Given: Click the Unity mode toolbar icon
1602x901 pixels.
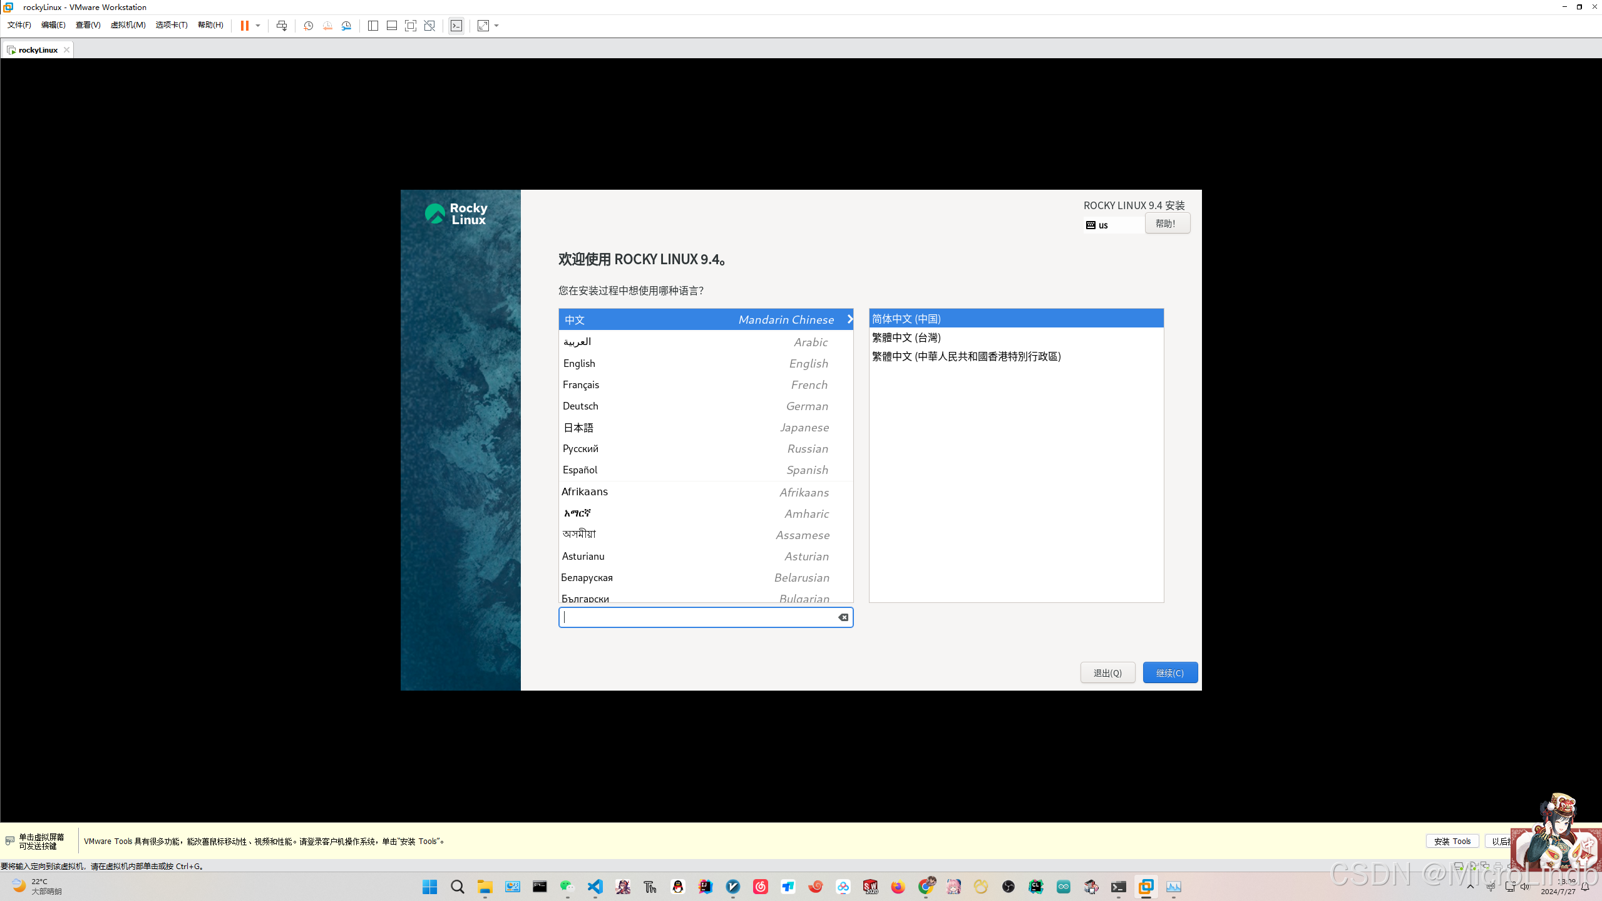Looking at the screenshot, I should tap(429, 26).
